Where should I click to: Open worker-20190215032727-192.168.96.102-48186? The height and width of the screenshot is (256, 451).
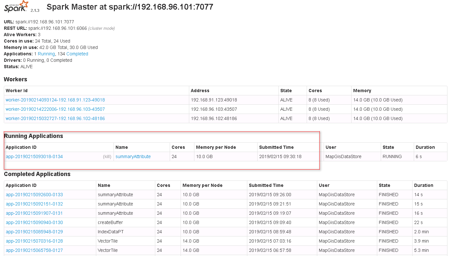pos(55,118)
